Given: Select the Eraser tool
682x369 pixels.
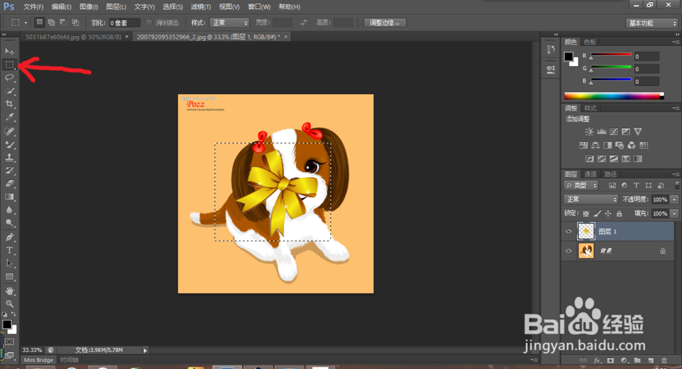Looking at the screenshot, I should (x=9, y=183).
